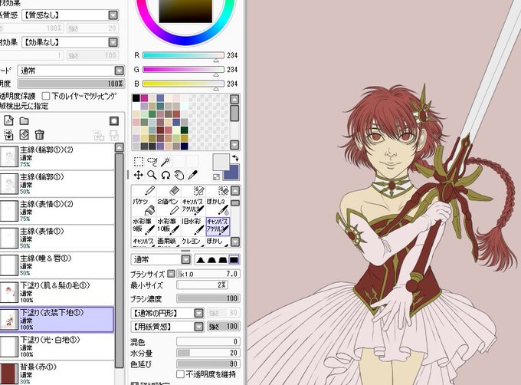Image resolution: width=521 pixels, height=385 pixels.
Task: Choose the third brush edge shape
Action: point(223,260)
